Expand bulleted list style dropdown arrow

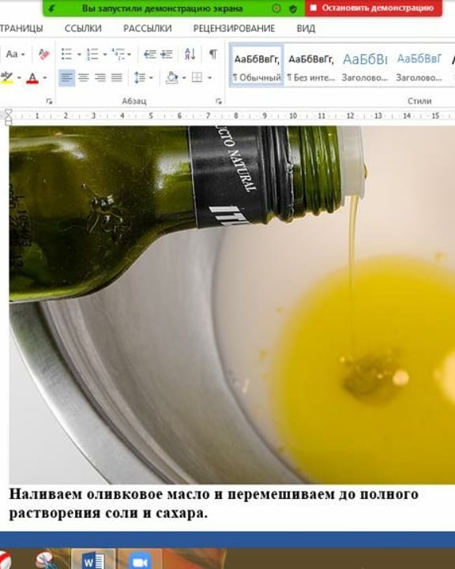point(79,54)
